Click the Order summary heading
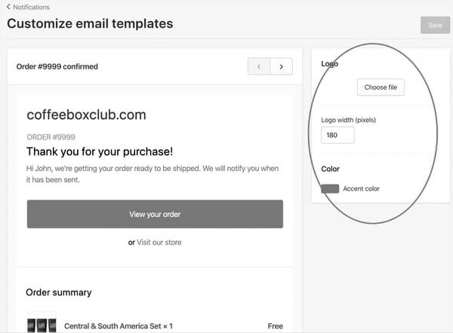Viewport: 453px width, 333px height. 59,292
